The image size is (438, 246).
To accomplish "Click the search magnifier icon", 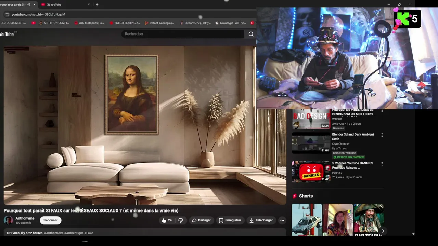I will (251, 34).
